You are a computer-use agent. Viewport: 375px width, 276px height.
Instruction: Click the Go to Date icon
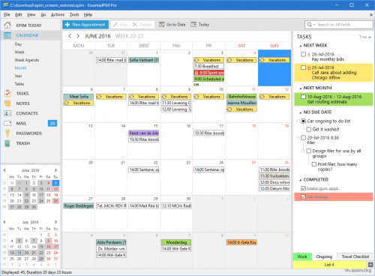(162, 25)
